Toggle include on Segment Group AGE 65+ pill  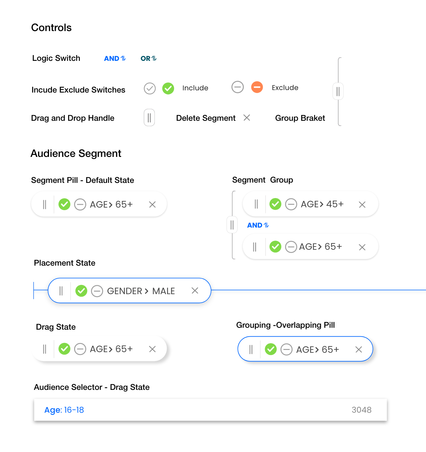(275, 247)
